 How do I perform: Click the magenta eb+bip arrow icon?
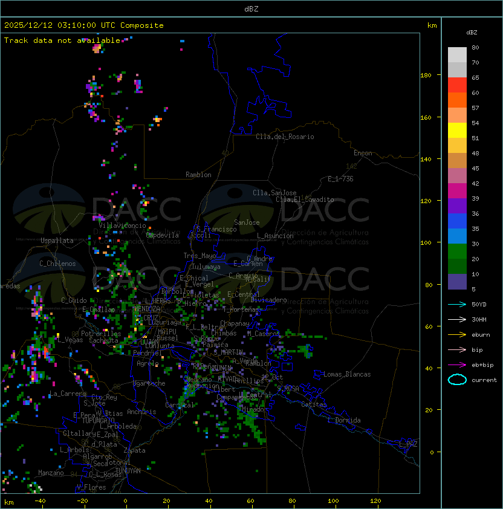[457, 365]
